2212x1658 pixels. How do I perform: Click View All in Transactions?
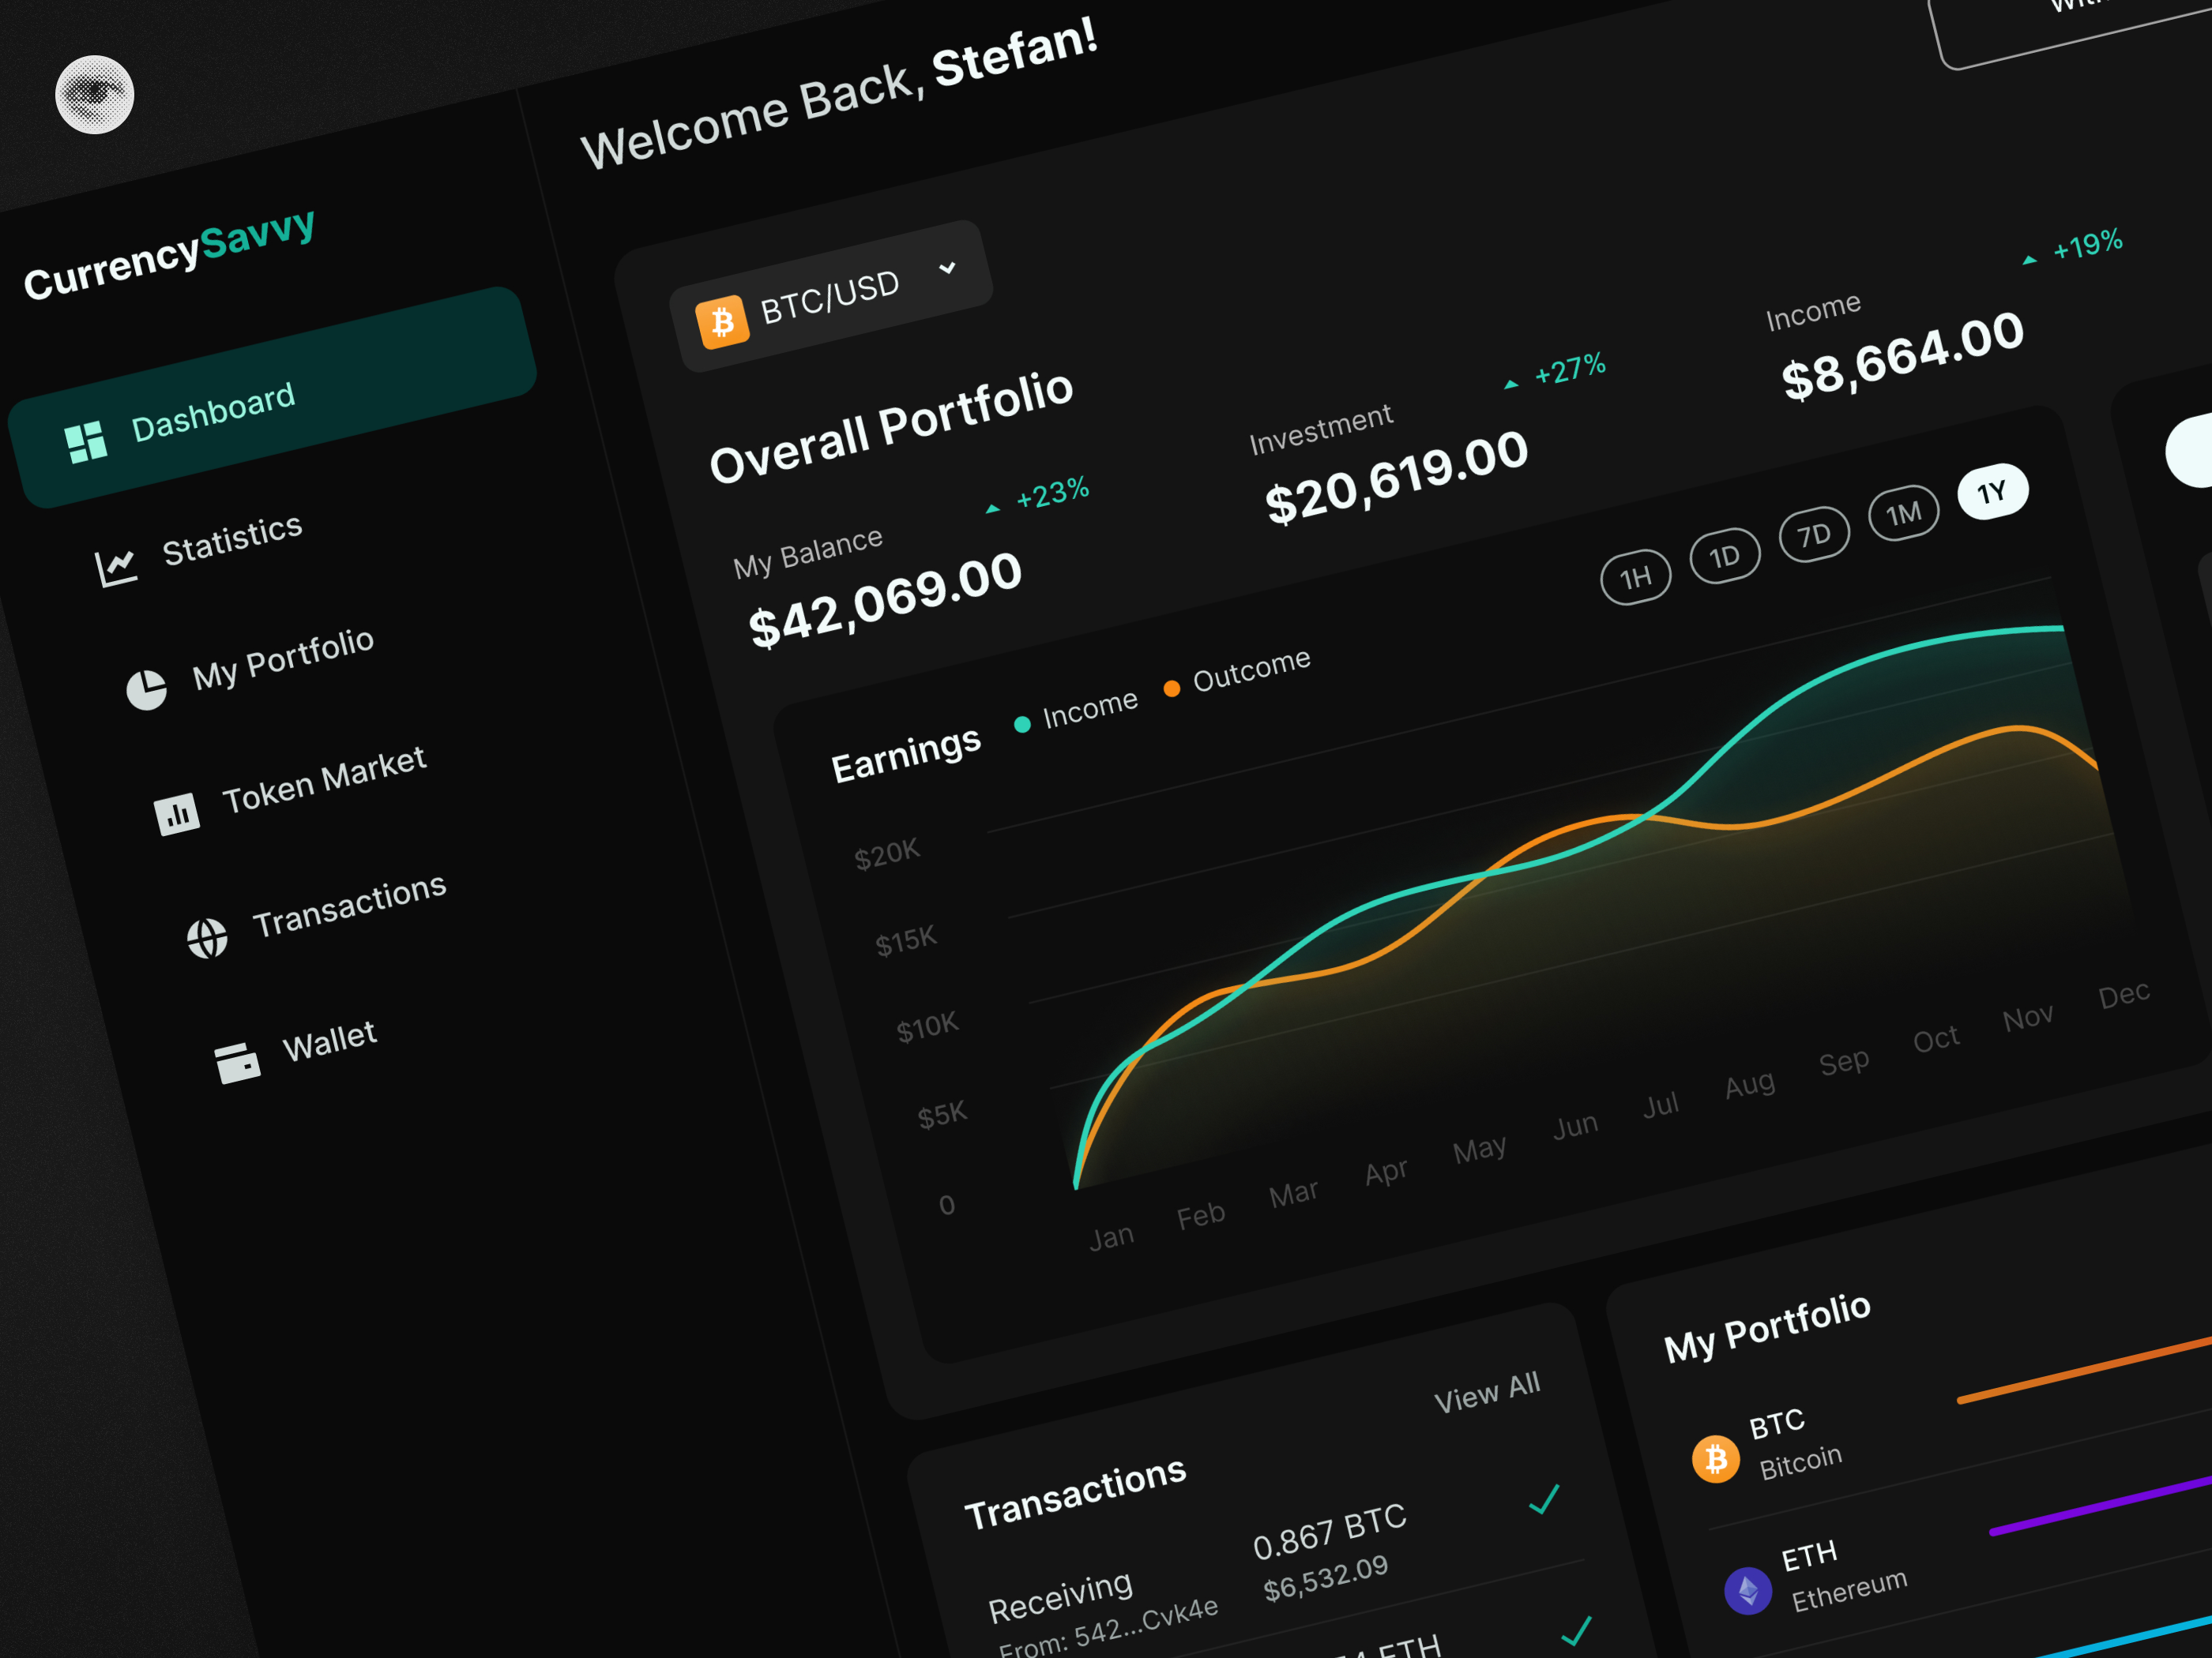pos(1487,1392)
